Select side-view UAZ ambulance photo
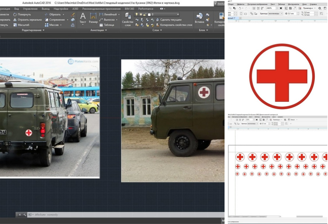This screenshot has height=224, width=328. pyautogui.click(x=173, y=121)
